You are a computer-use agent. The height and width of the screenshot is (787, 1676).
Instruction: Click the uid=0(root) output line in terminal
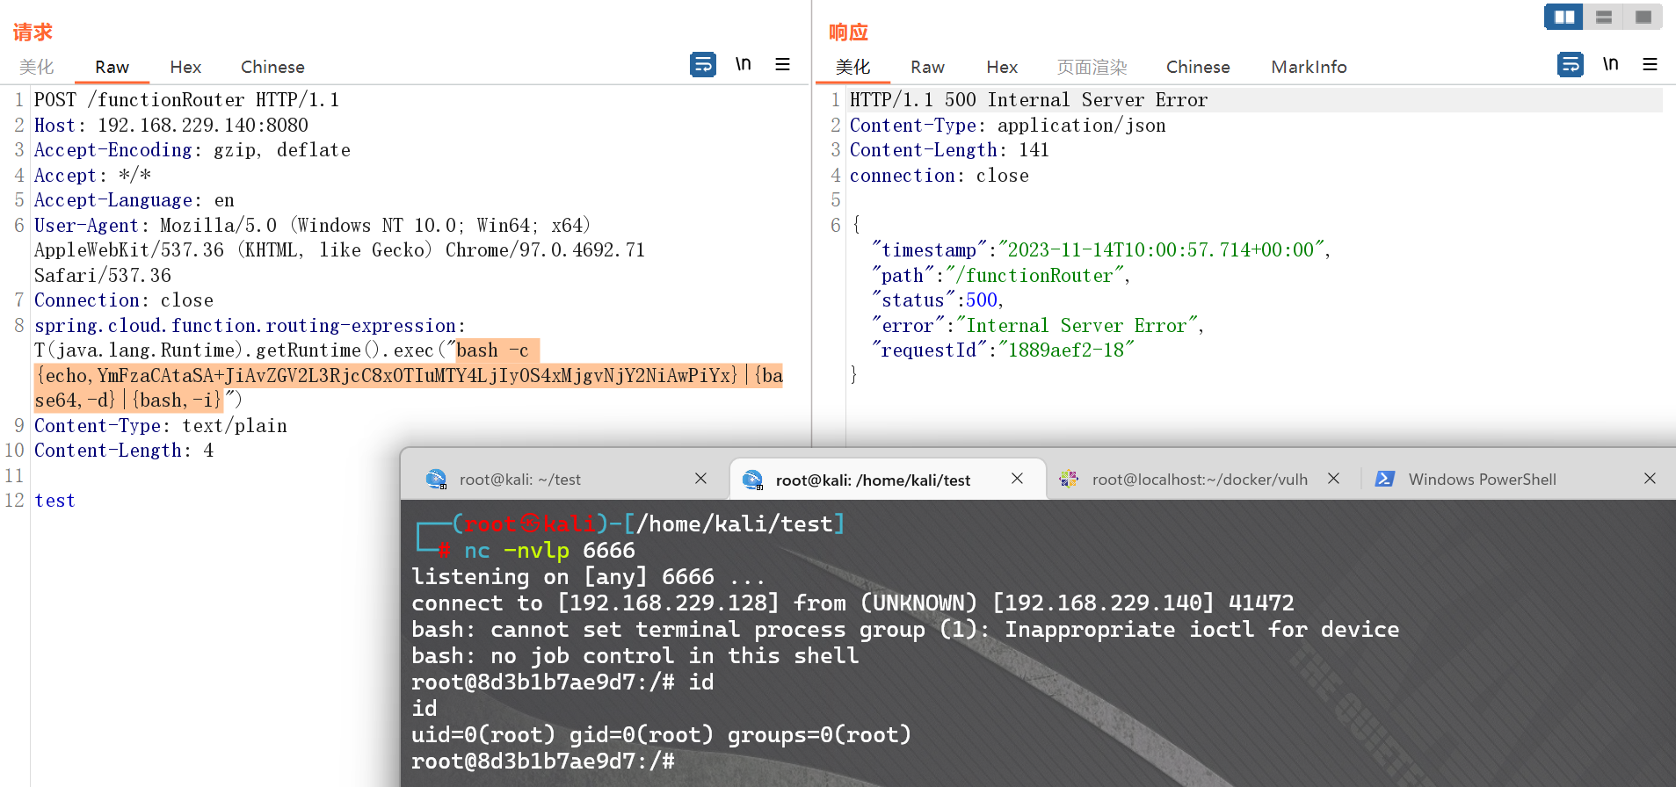[661, 735]
